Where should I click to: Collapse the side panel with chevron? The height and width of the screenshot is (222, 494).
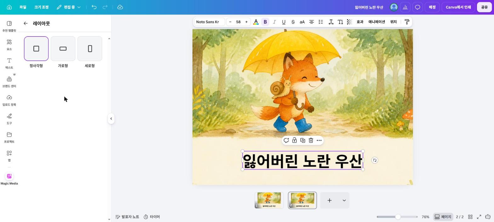111,119
